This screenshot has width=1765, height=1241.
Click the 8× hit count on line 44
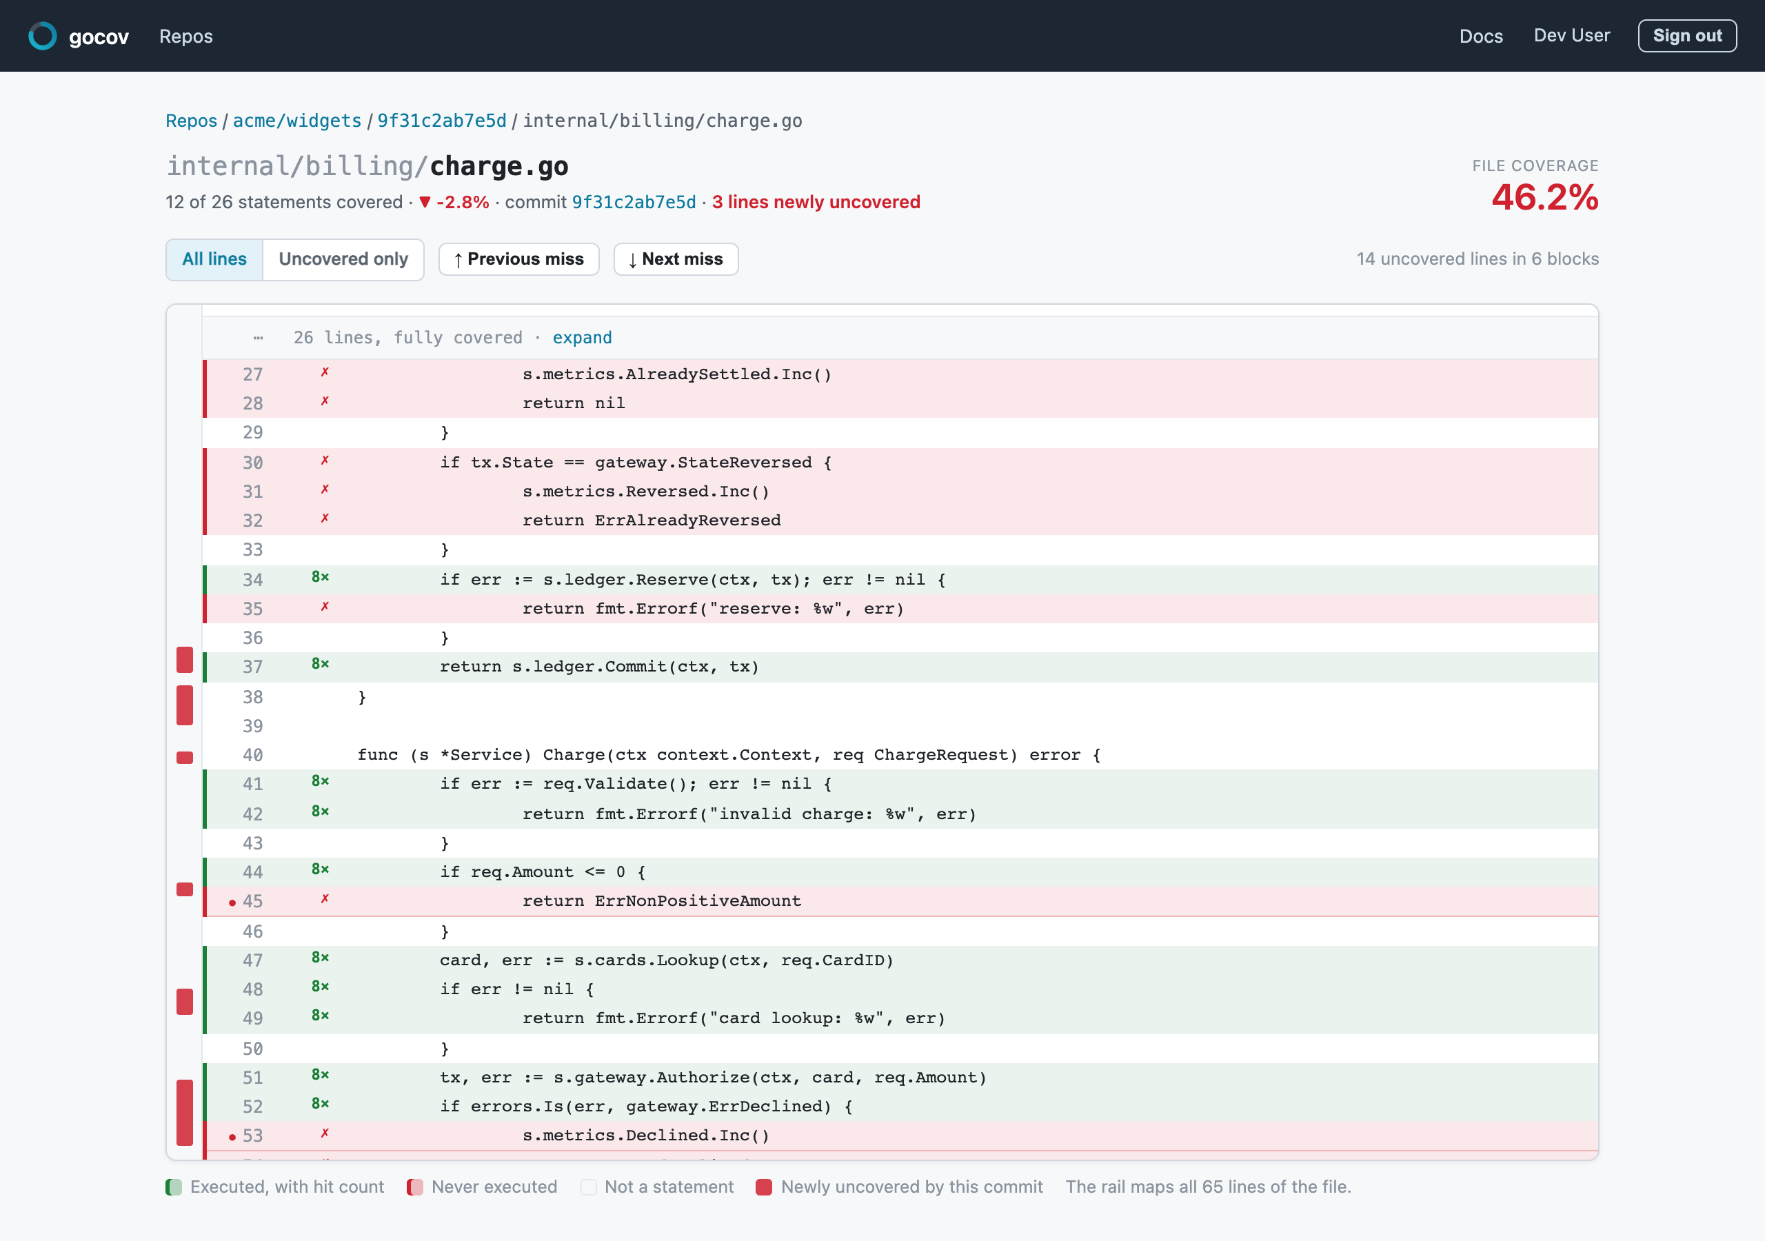tap(320, 869)
